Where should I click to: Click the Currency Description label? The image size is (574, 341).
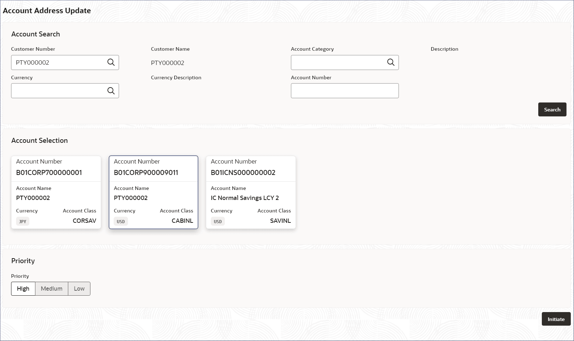176,77
